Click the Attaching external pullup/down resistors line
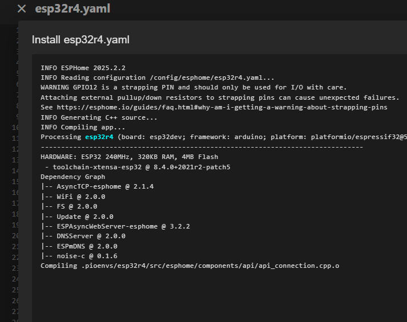Screen dimensions: 407x322 pos(220,97)
